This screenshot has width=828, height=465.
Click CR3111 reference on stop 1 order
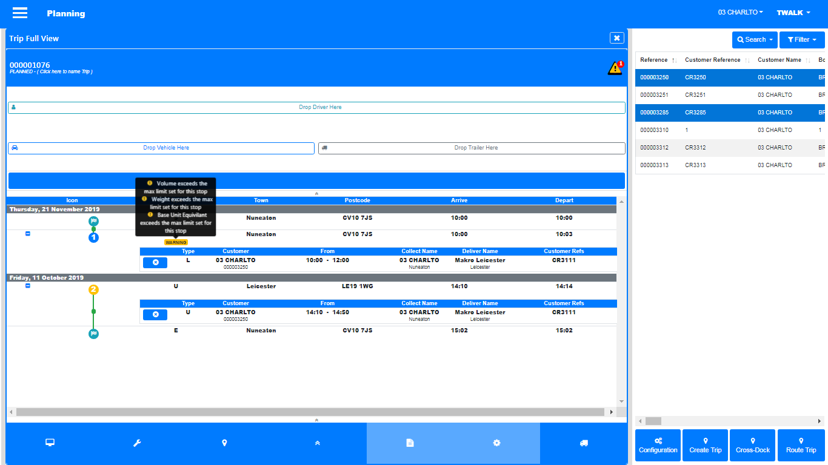pos(564,260)
